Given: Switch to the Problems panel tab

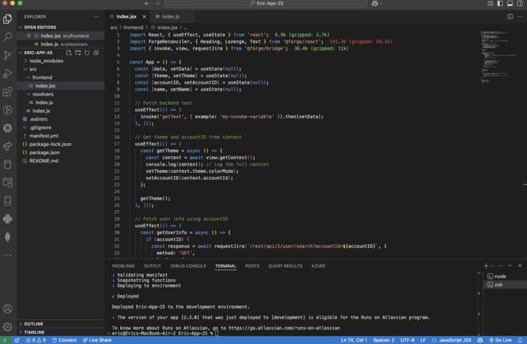Looking at the screenshot, I should pos(123,266).
